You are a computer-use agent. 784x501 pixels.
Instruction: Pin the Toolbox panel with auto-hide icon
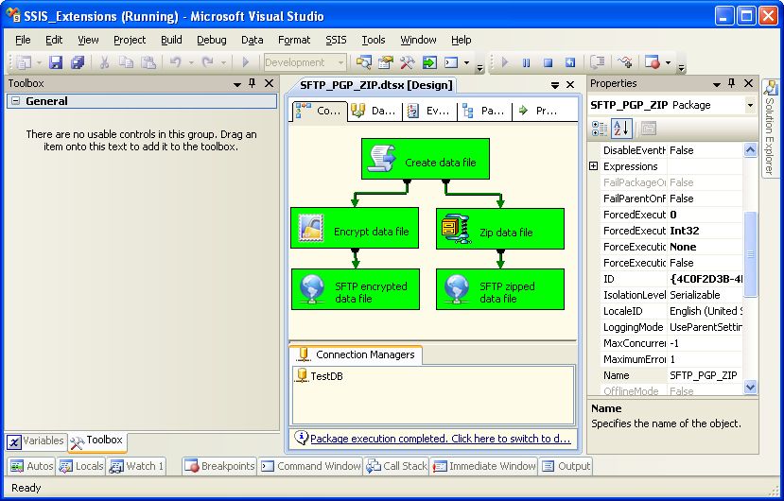pos(253,83)
